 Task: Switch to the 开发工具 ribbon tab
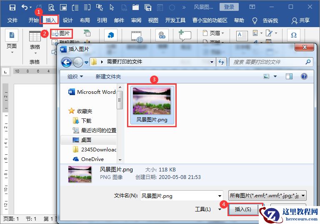tap(175, 20)
